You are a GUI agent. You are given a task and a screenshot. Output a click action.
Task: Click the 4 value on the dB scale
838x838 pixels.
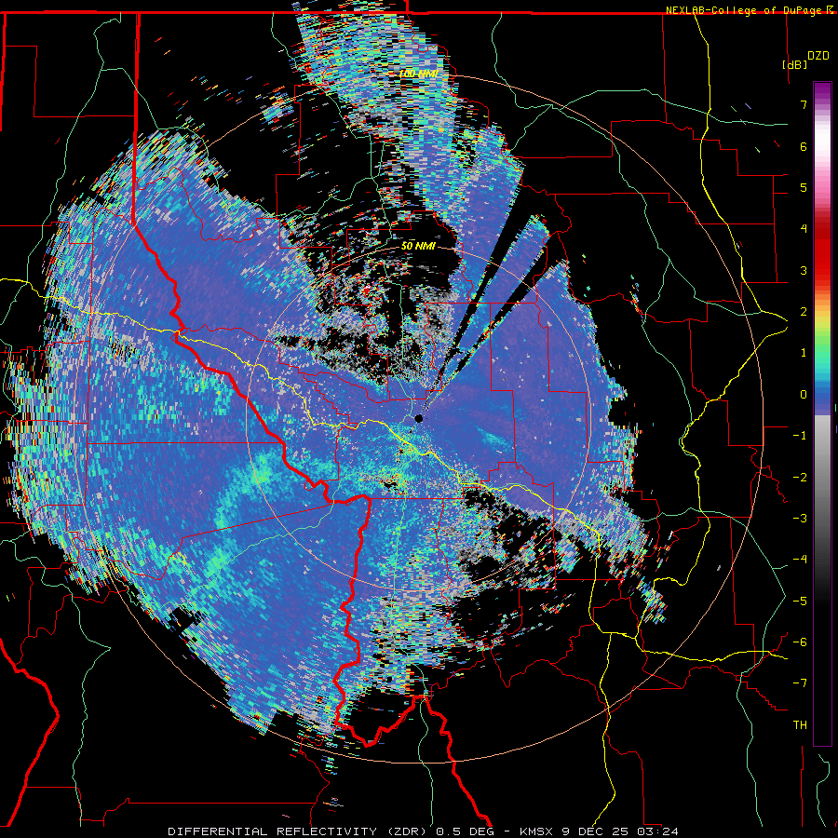(804, 229)
